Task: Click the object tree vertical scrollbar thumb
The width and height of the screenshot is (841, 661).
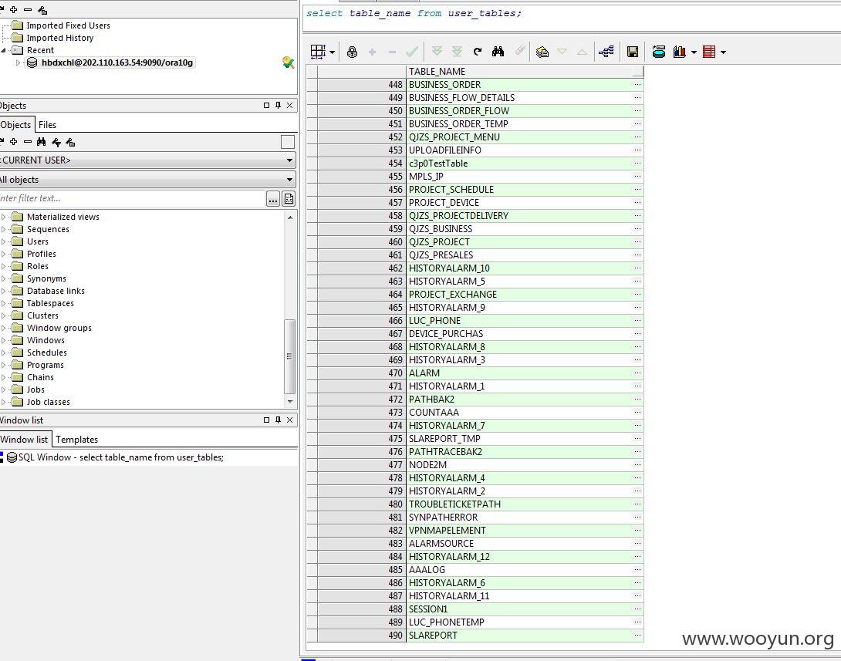Action: point(289,356)
